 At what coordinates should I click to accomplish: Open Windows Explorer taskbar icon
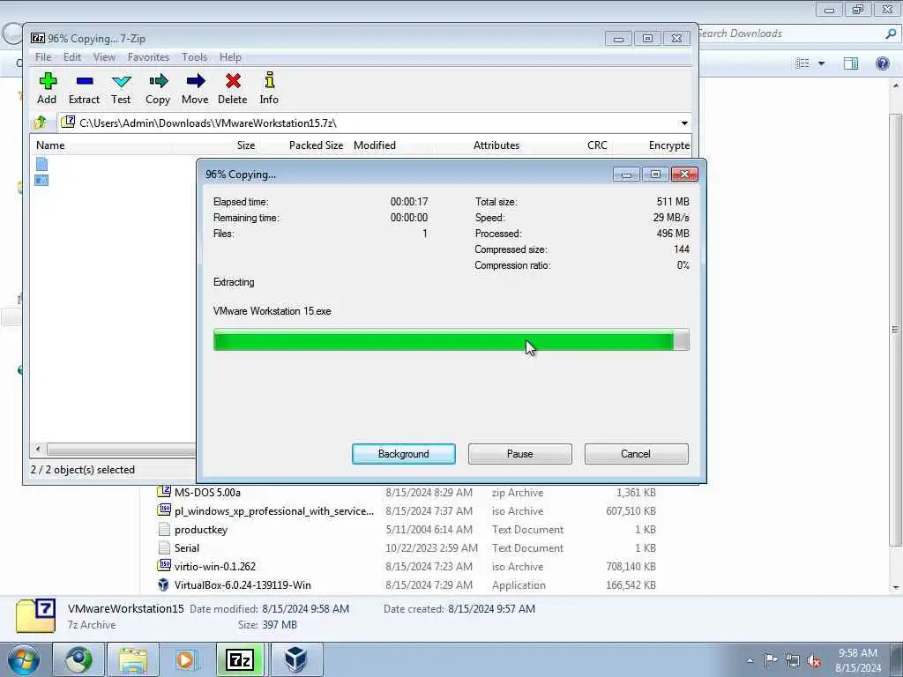[x=134, y=659]
